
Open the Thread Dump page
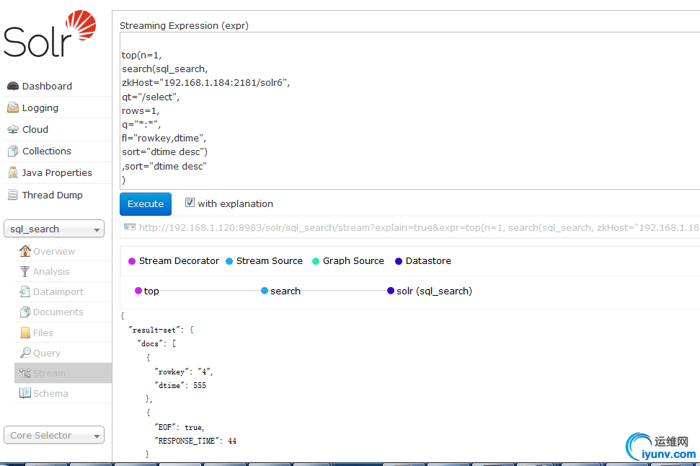52,195
